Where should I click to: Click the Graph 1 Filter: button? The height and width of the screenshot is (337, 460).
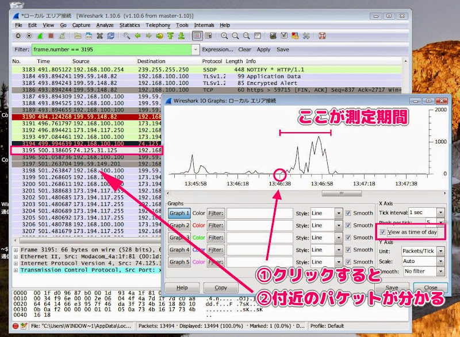pyautogui.click(x=216, y=213)
